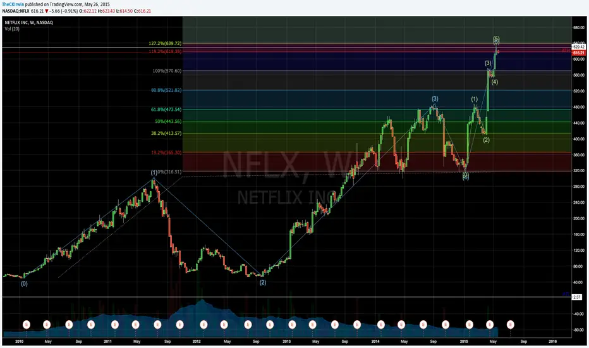This screenshot has width=589, height=348.
Task: Select the 50%(443.56) Fibonacci label
Action: pos(168,121)
